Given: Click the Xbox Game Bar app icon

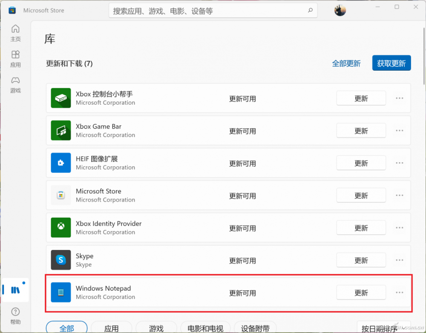Looking at the screenshot, I should coord(61,130).
